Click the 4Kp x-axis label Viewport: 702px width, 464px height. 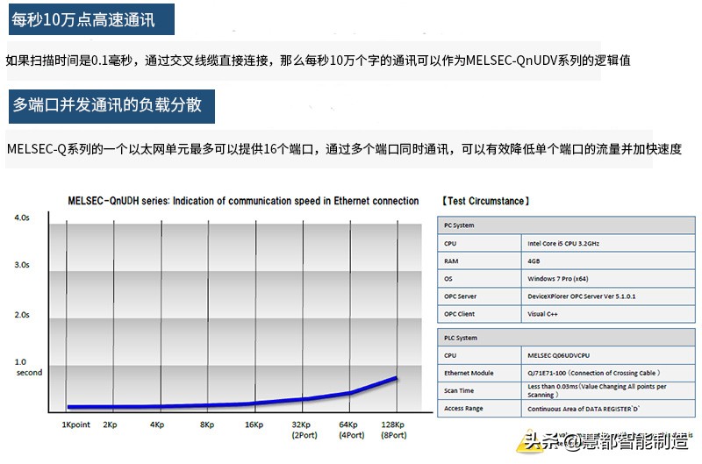(157, 425)
